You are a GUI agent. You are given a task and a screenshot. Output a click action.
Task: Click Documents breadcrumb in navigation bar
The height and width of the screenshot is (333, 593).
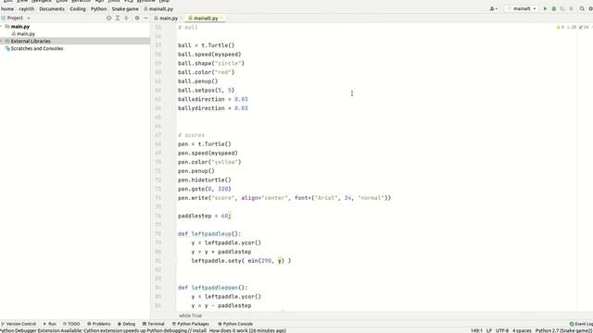[52, 8]
